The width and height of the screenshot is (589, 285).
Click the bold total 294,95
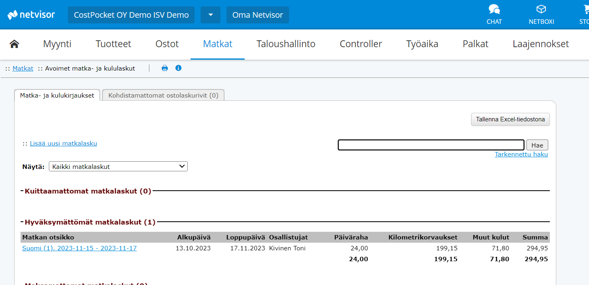[536, 259]
